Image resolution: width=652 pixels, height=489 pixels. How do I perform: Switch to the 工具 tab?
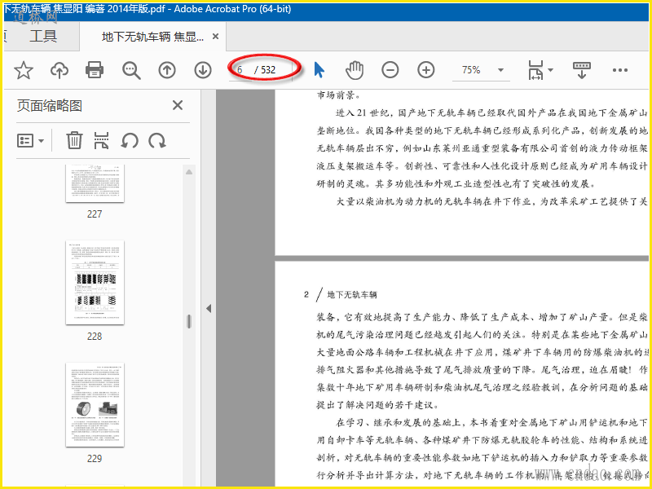(x=43, y=36)
